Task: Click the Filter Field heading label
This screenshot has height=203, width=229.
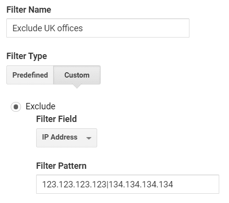Action: 56,119
